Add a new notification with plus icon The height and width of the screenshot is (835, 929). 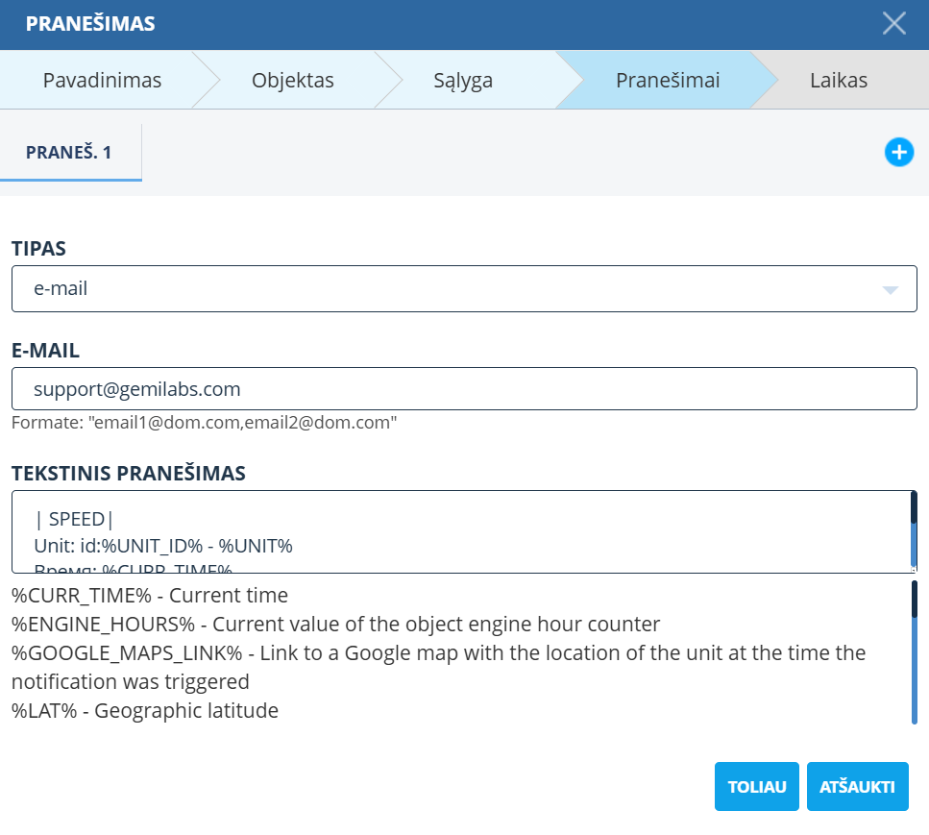898,152
